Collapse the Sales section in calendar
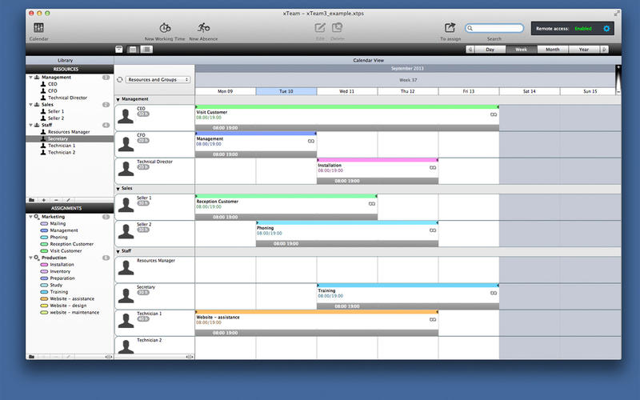The height and width of the screenshot is (400, 640). [x=118, y=189]
